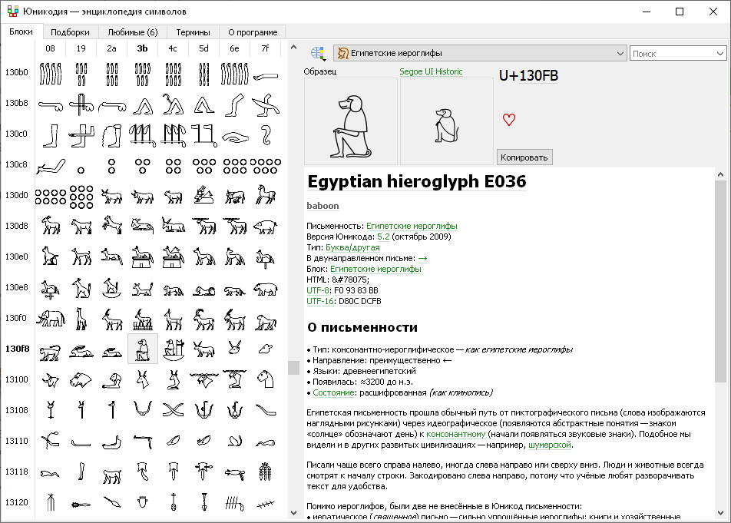The width and height of the screenshot is (731, 523).
Task: Select the hook-shaped glyph ending row 130c0
Action: coord(265,134)
